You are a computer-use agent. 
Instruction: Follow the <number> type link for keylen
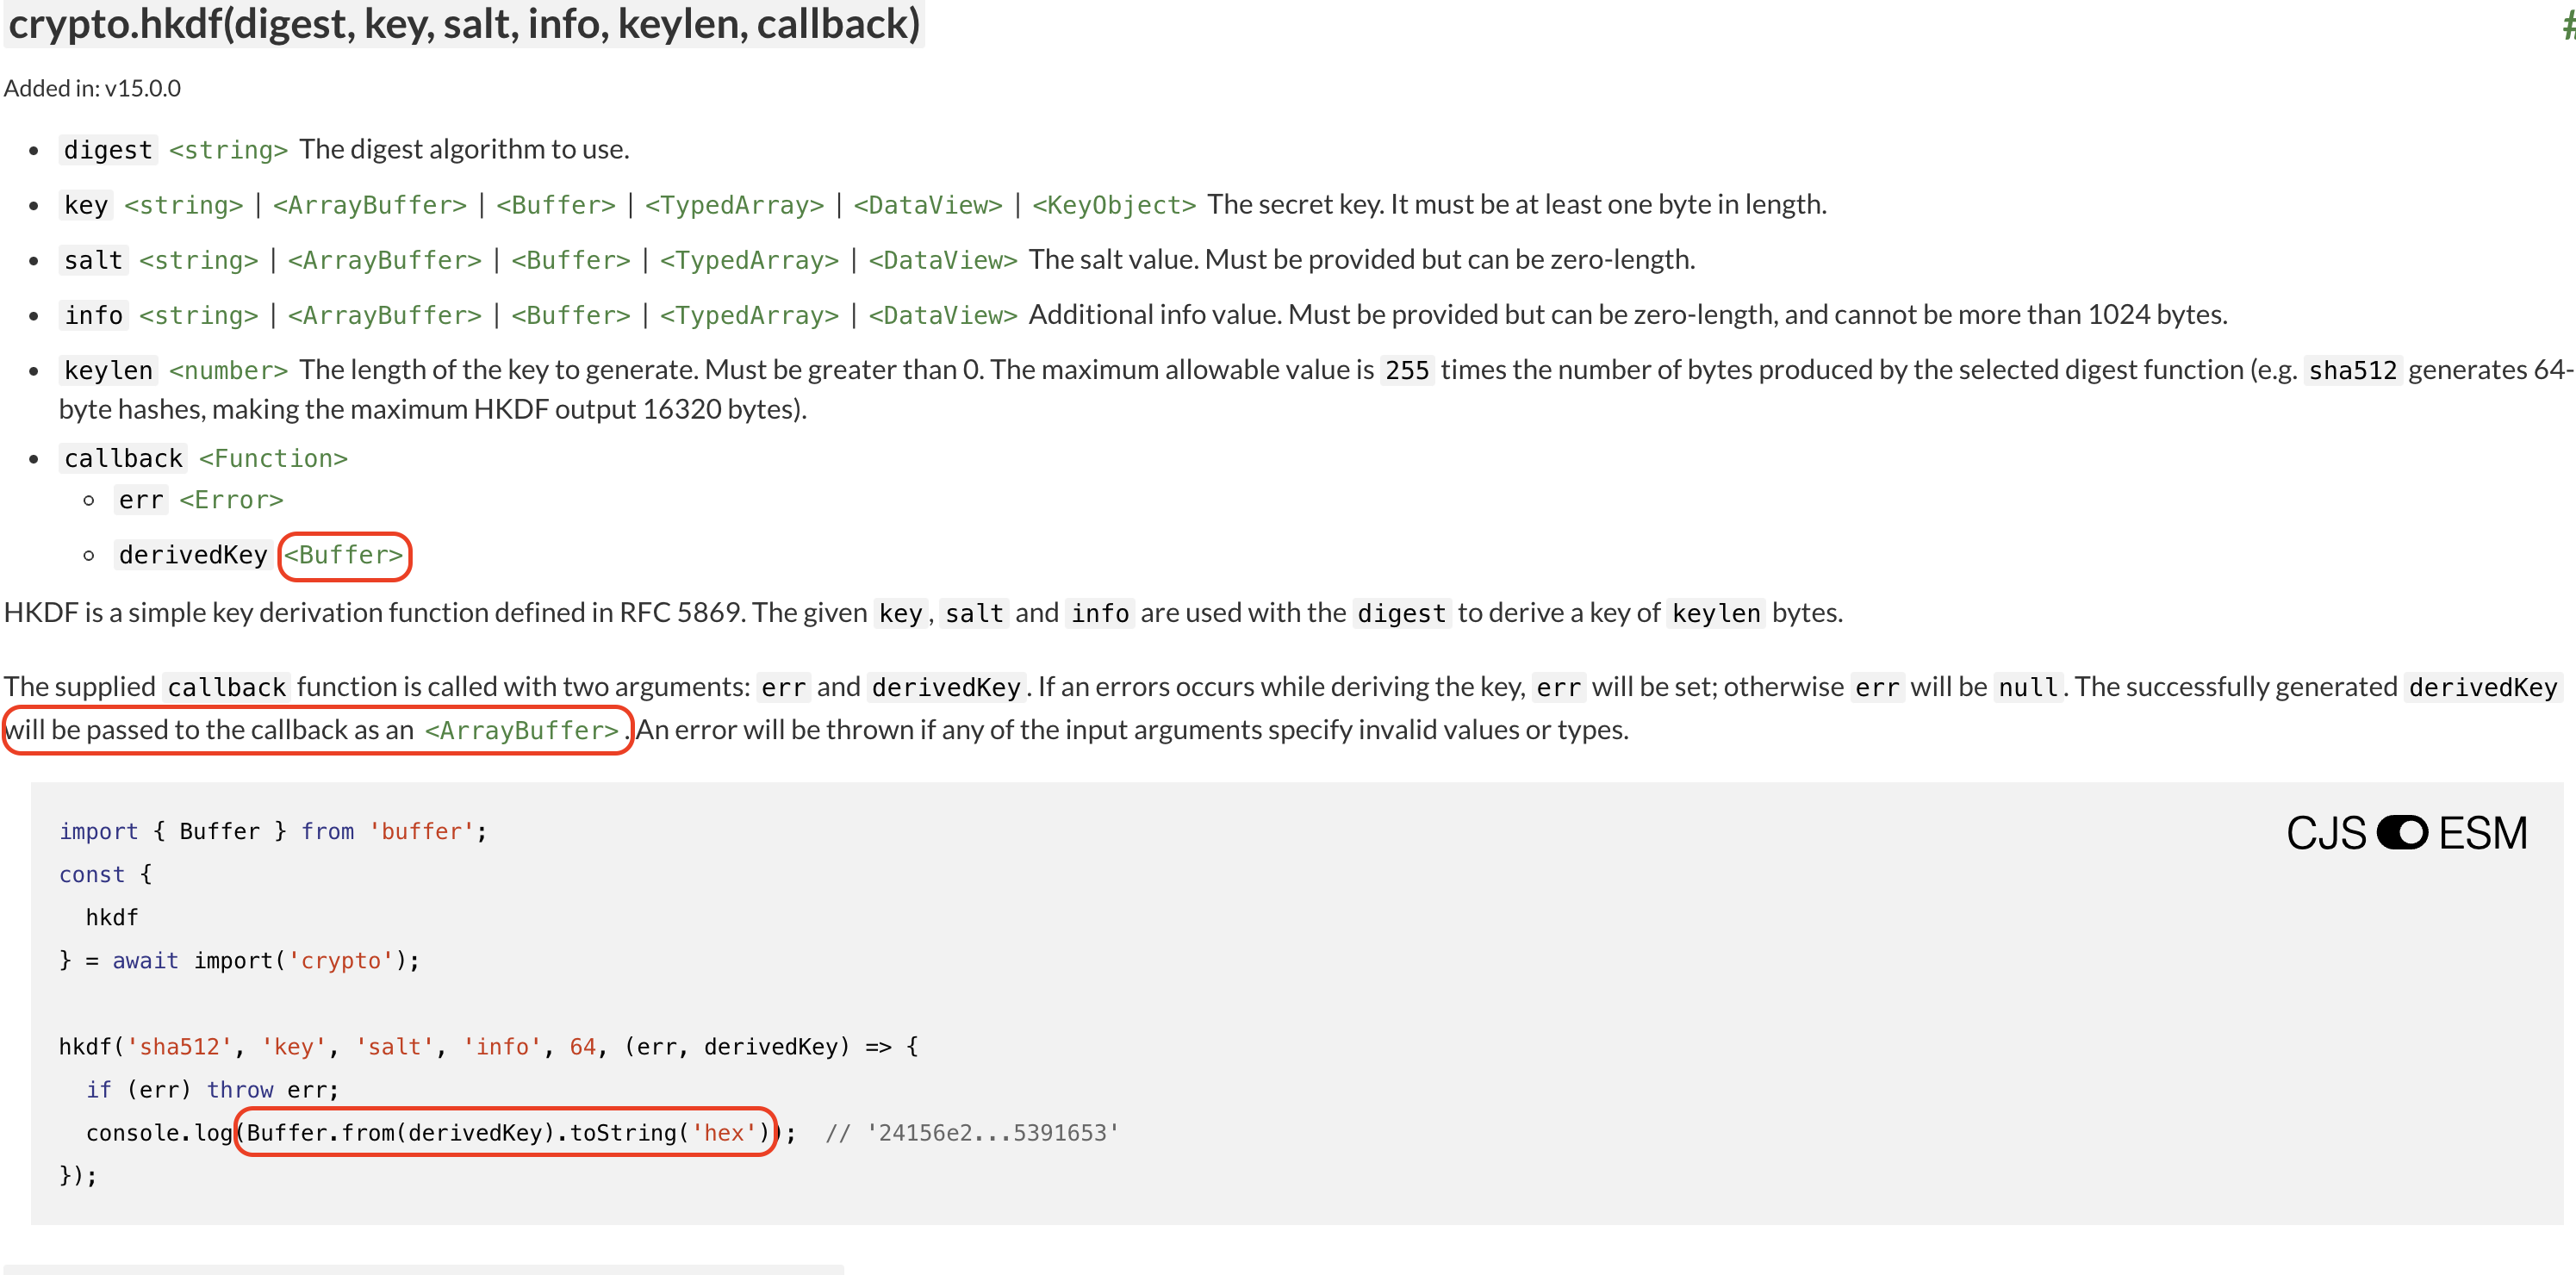pos(228,370)
